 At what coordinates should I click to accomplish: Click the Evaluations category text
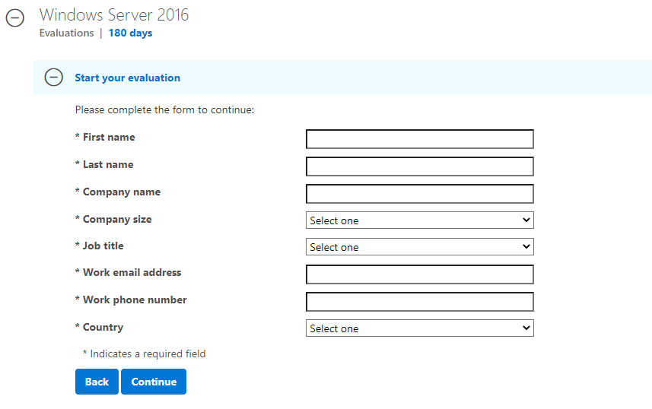coord(66,33)
